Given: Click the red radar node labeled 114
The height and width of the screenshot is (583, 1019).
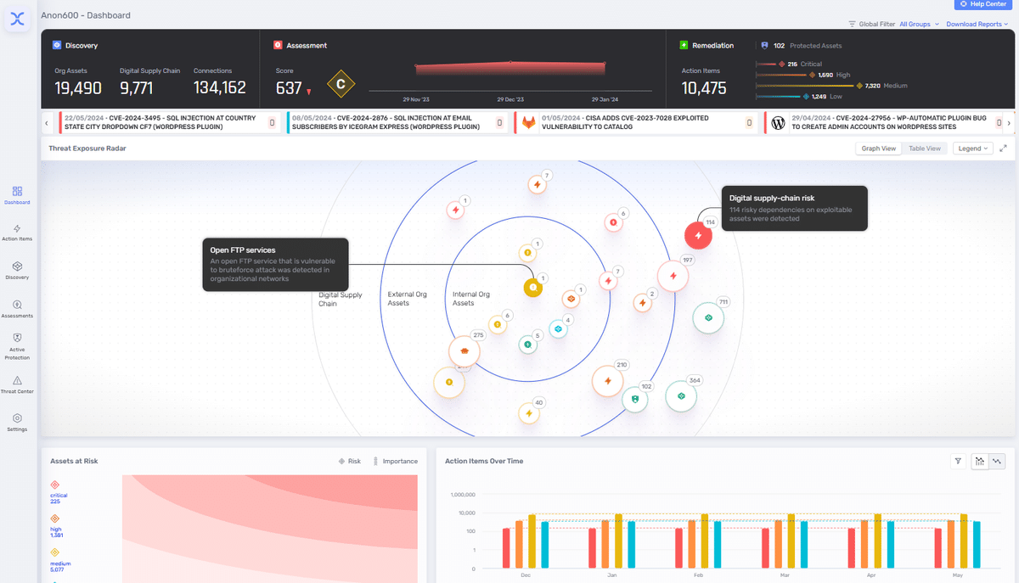Looking at the screenshot, I should tap(698, 235).
